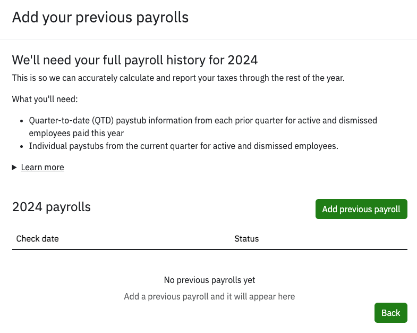Click the payroll table header underline
417x333 pixels.
209,249
